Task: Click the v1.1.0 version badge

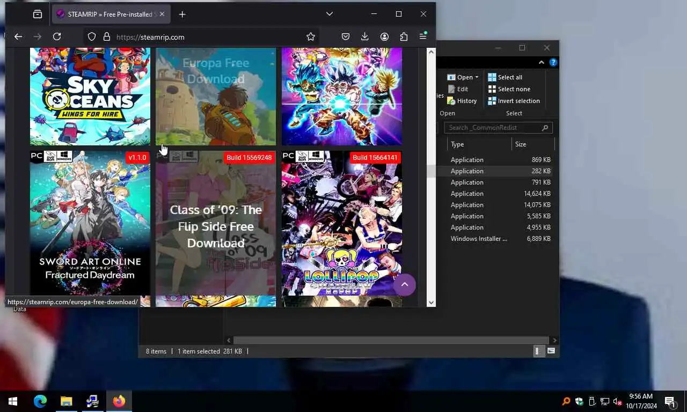Action: pos(137,158)
